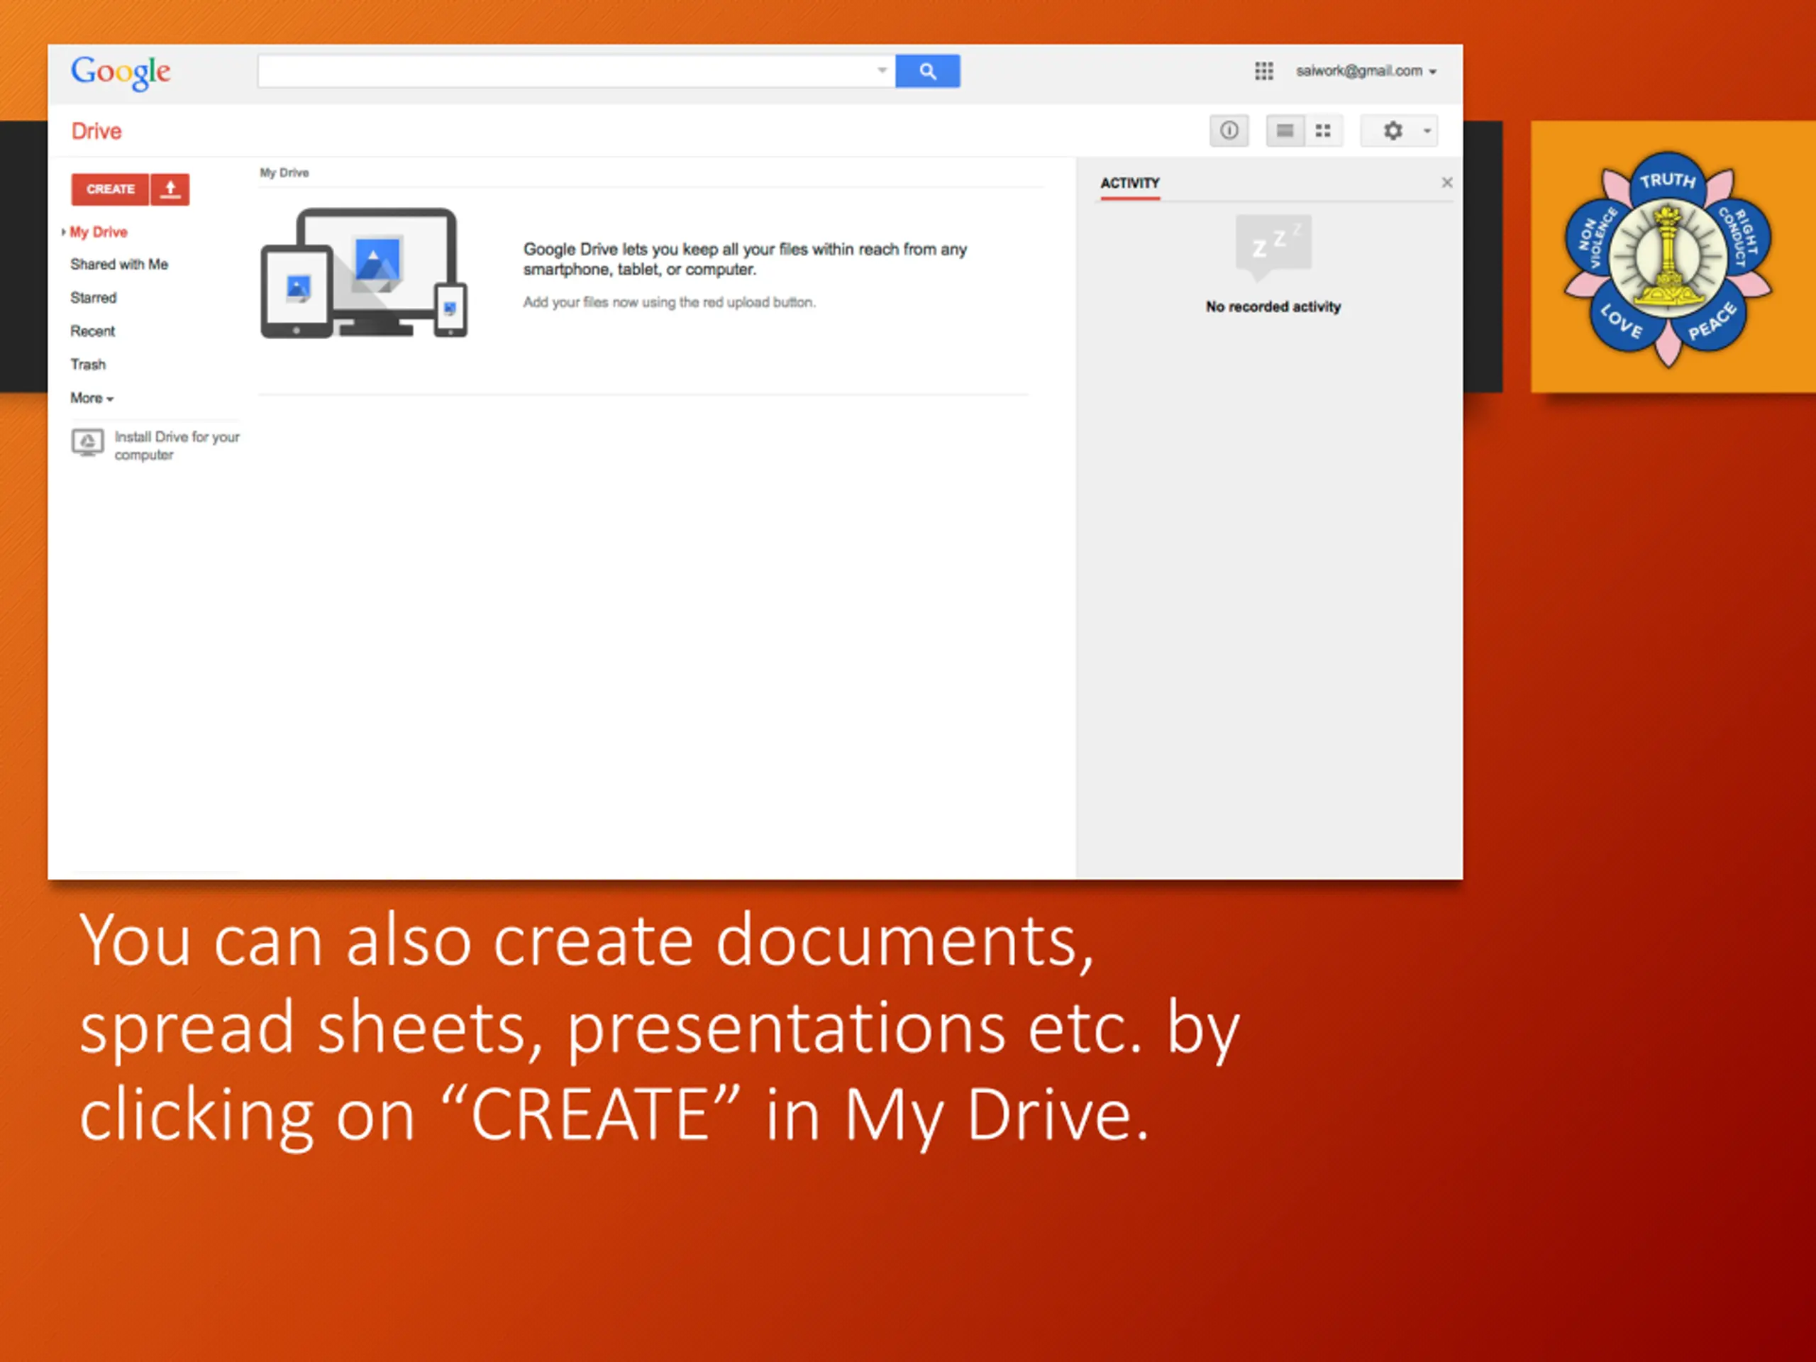
Task: Click the 'No recorded activity' text
Action: 1273,306
